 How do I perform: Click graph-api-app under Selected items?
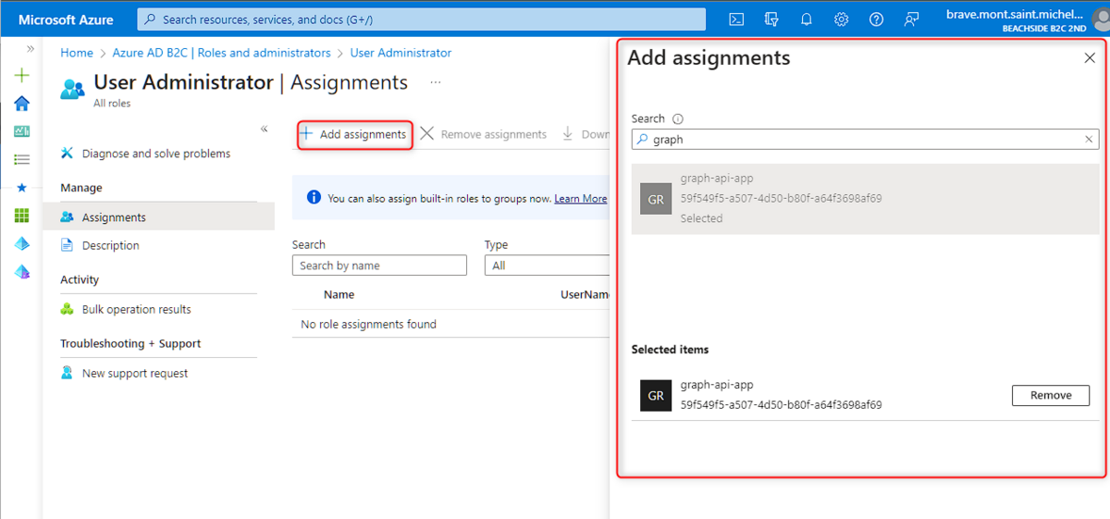tap(717, 385)
